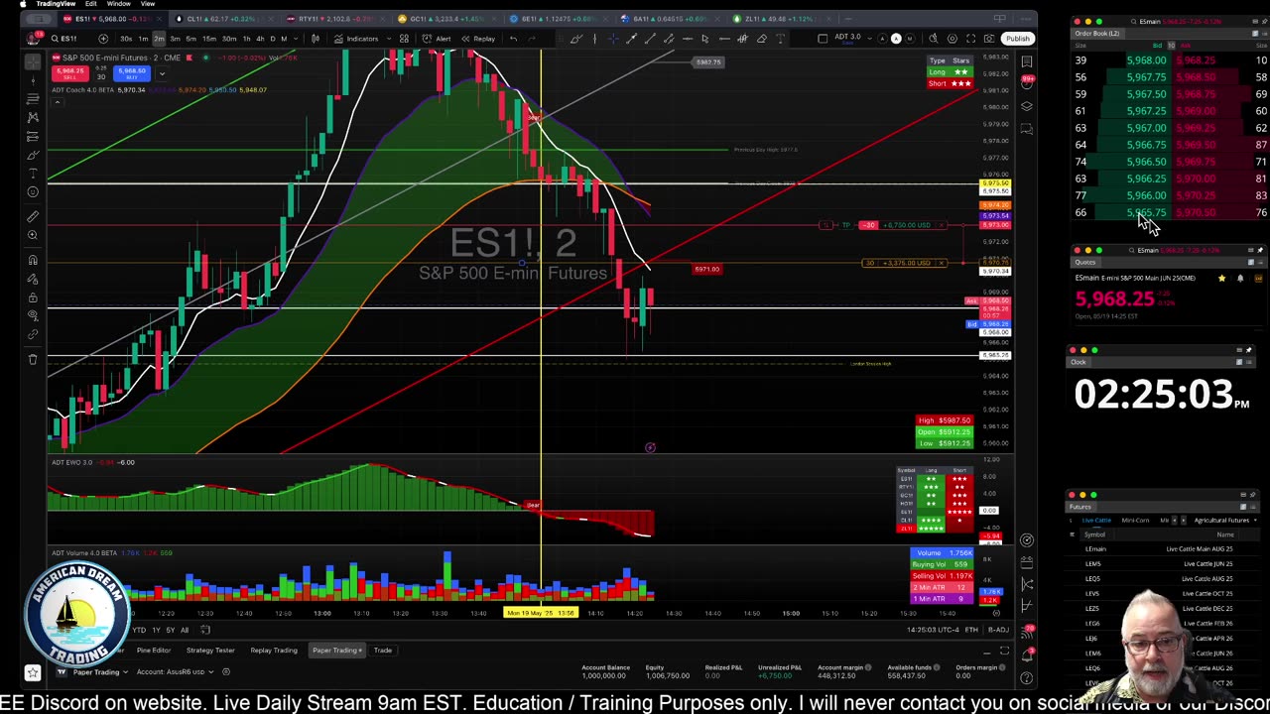Click the blue BUY price button
This screenshot has width=1270, height=714.
(x=132, y=72)
